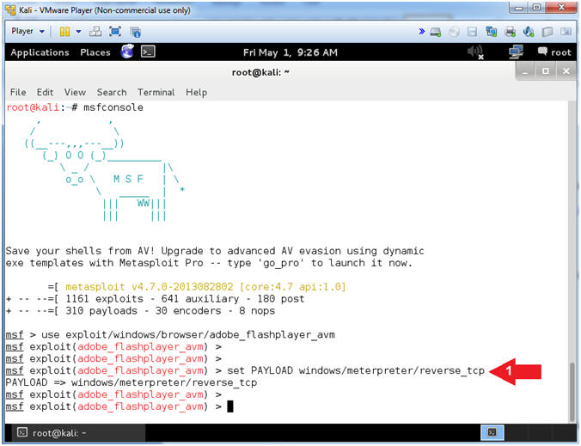Open the terminal File menu
Screen dimensions: 581x446
[18, 92]
